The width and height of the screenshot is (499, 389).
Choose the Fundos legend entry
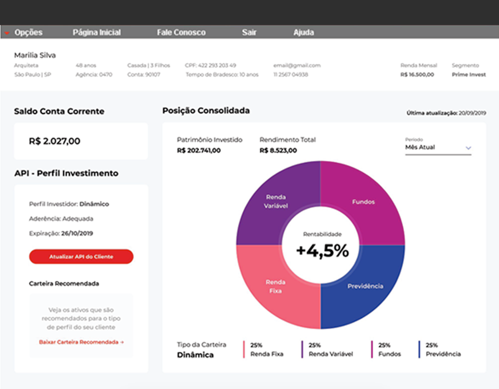389,350
